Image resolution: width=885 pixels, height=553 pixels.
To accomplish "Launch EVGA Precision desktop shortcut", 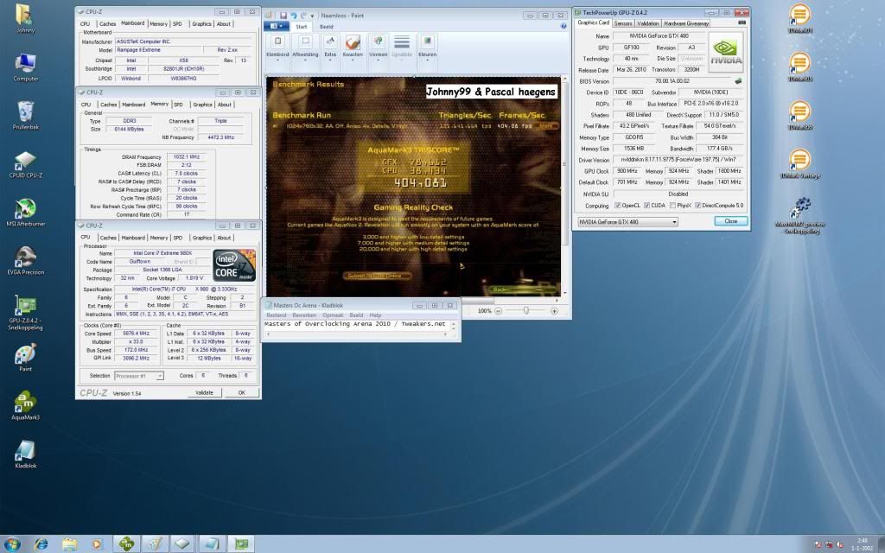I will [25, 259].
